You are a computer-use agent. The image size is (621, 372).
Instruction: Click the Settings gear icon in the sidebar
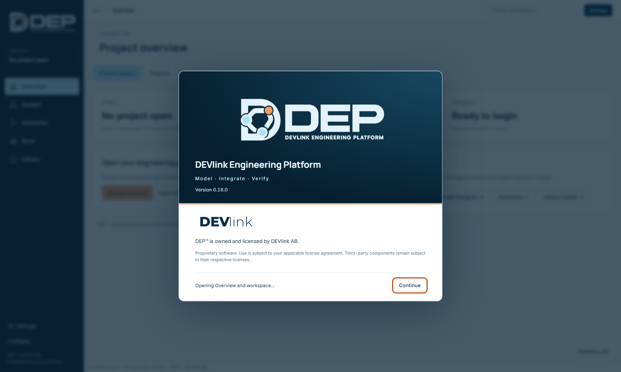10,326
